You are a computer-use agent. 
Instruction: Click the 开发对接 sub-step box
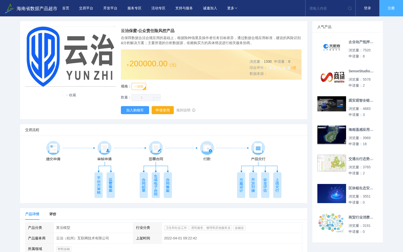tap(253, 185)
